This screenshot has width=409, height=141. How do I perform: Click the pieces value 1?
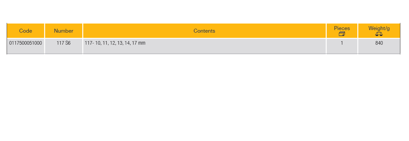coord(342,43)
